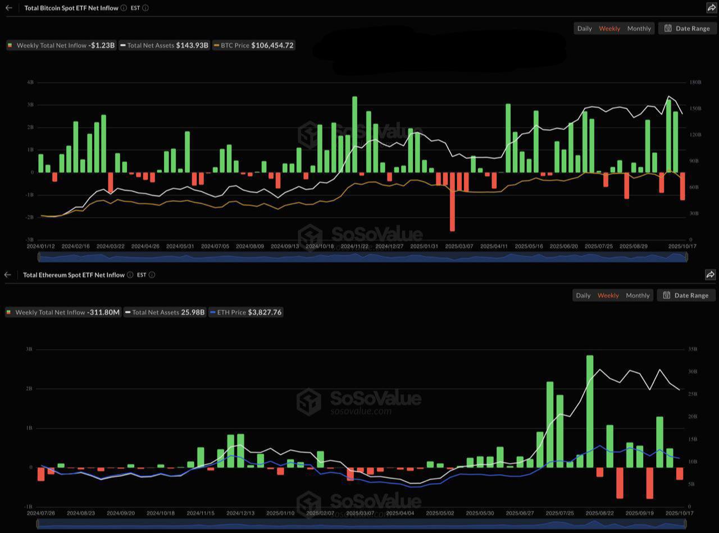Screen dimensions: 719x533
Task: Open info icon next to Ethereum Net Inflow title
Action: tap(130, 275)
